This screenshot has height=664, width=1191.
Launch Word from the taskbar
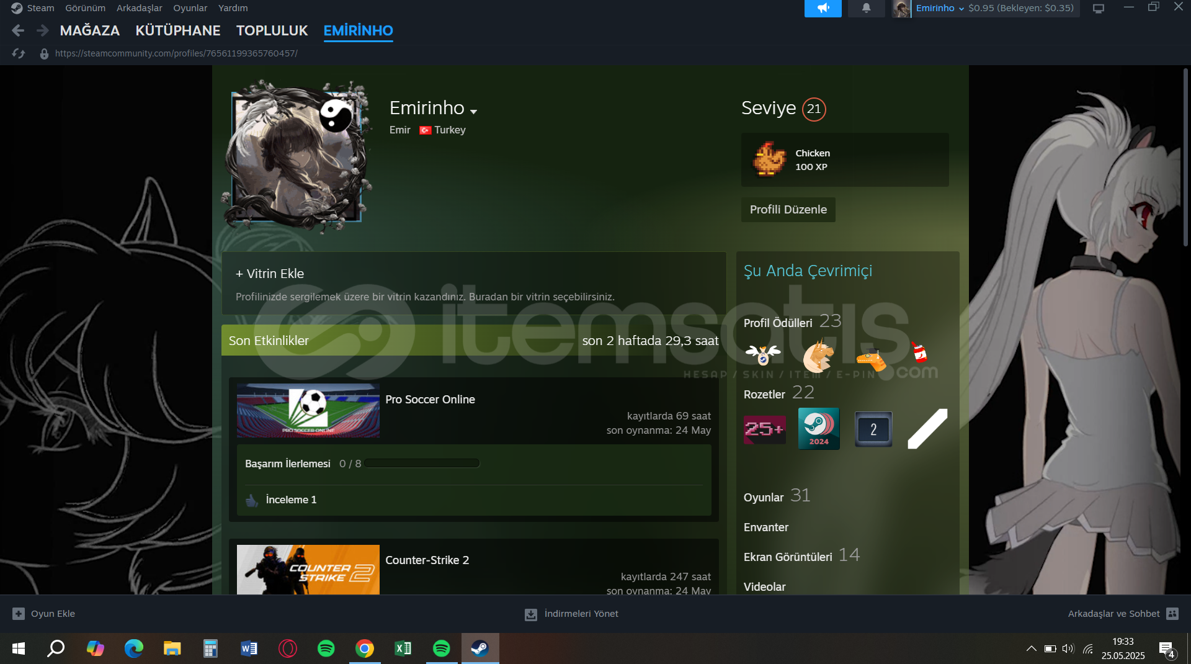click(x=249, y=648)
